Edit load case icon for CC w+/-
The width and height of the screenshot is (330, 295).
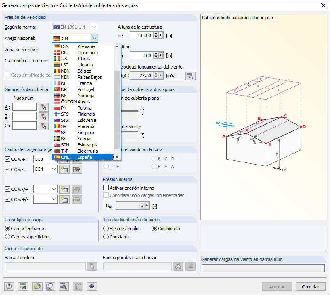click(77, 199)
